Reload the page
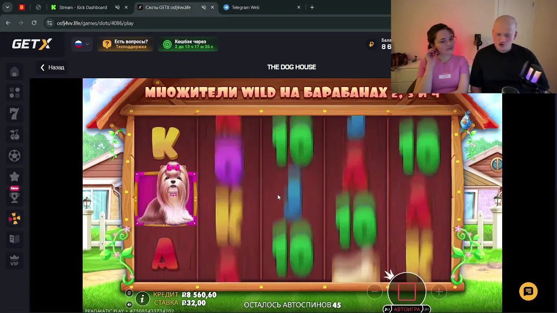Image resolution: width=557 pixels, height=313 pixels. (34, 23)
